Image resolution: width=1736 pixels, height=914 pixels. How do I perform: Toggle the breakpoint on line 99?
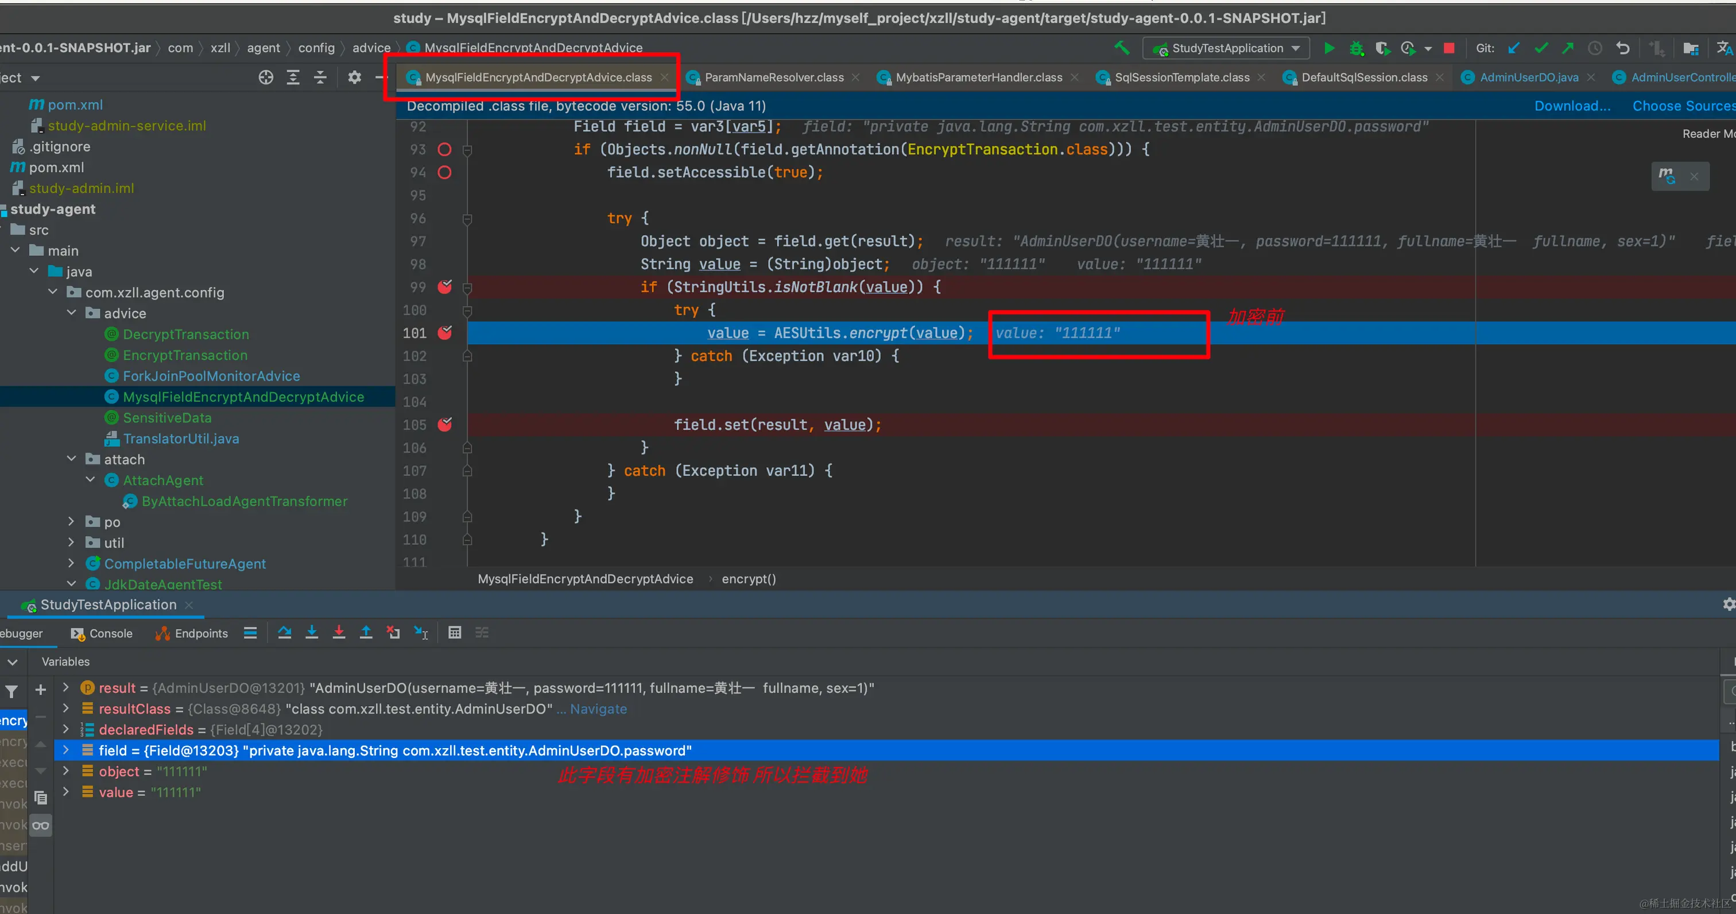445,286
